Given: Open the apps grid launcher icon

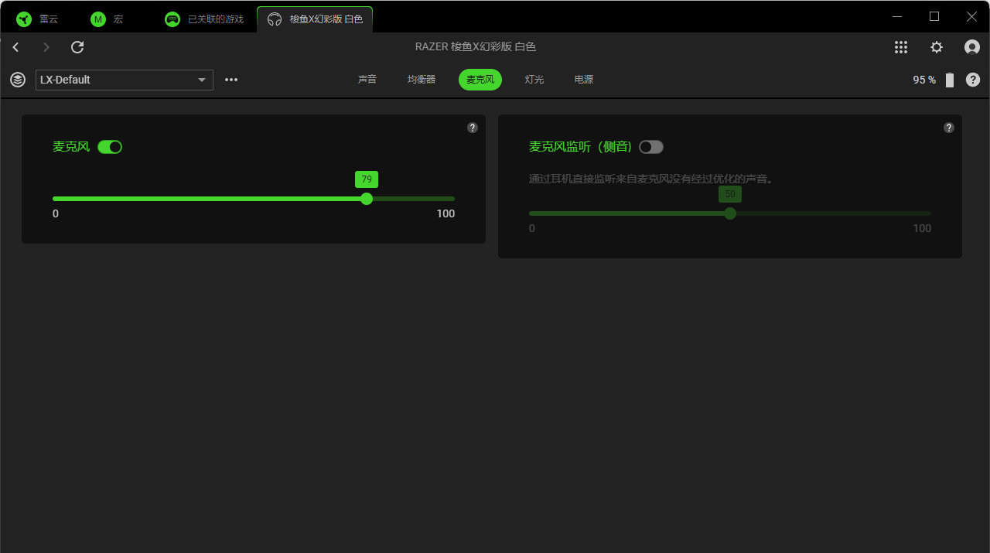Looking at the screenshot, I should 901,47.
